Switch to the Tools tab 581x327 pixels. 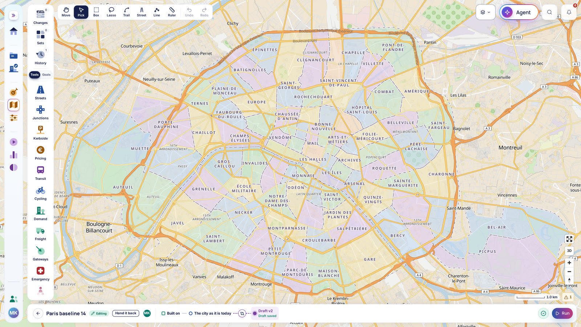(x=34, y=74)
